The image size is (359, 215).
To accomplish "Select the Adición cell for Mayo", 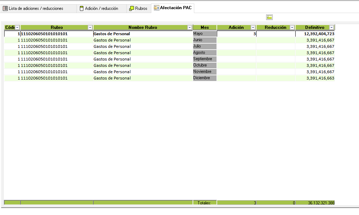I will [236, 34].
